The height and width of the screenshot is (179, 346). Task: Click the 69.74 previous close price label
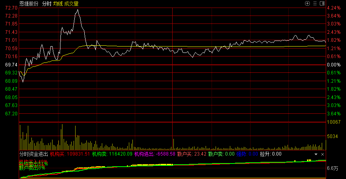coord(11,64)
